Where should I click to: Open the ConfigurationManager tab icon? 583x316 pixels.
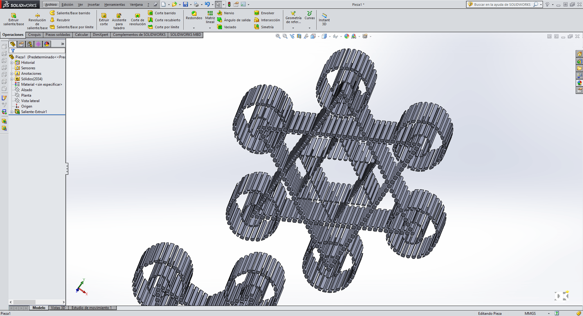pos(30,44)
